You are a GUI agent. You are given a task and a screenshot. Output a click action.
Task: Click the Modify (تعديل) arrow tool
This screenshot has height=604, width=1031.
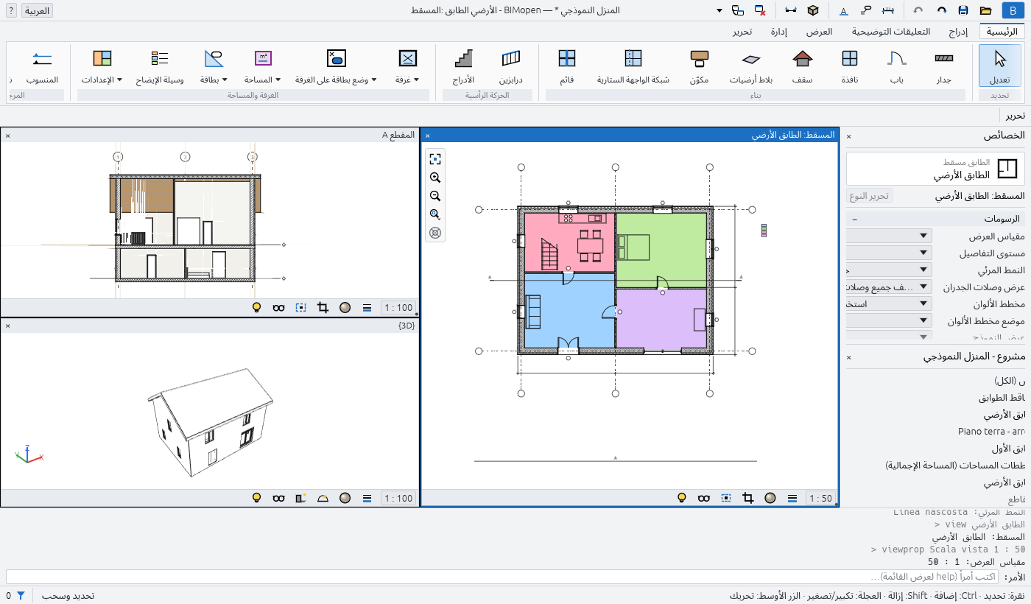(1000, 66)
